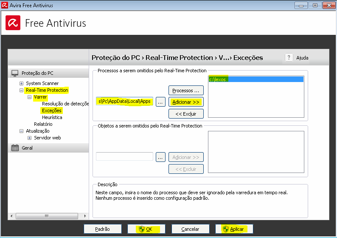Open the Relatório tree item
Viewport: 337px width, 238px height.
[43, 124]
